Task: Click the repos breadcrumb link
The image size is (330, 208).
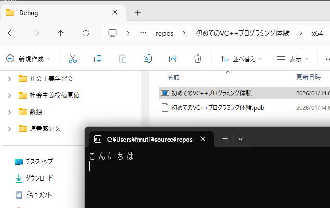Action: point(164,33)
